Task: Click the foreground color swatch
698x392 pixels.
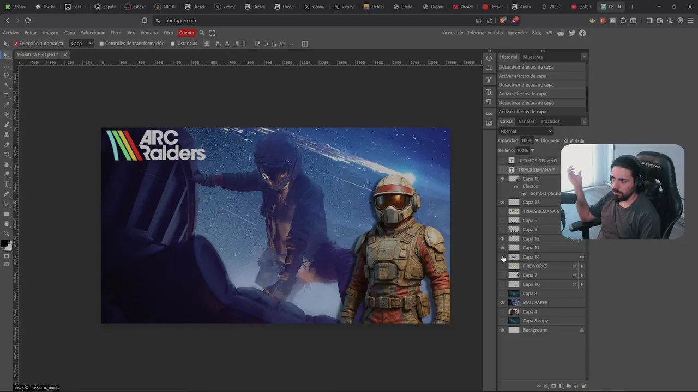Action: 4,243
